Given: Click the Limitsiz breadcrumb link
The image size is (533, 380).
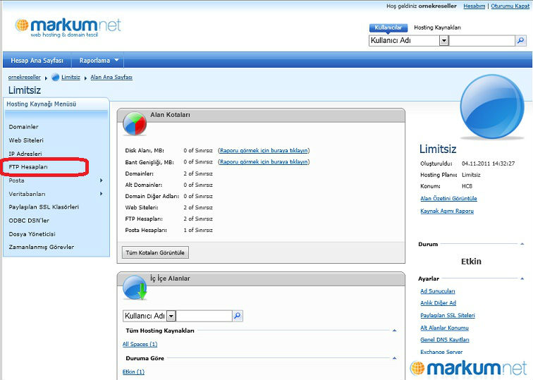Looking at the screenshot, I should (71, 77).
